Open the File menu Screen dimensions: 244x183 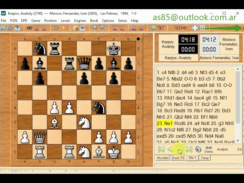pos(3,21)
